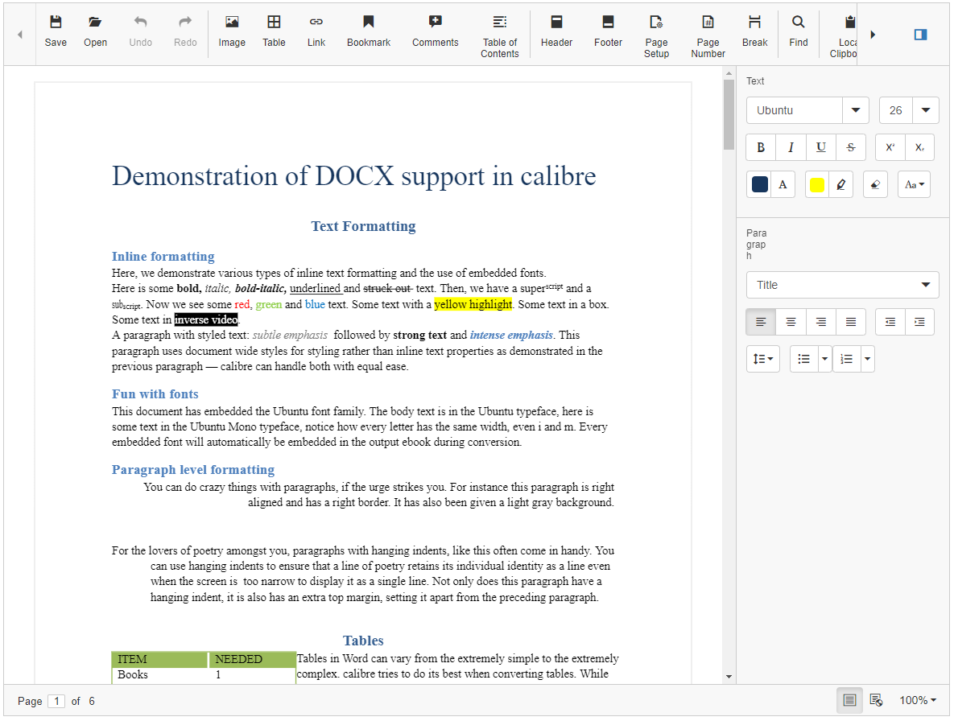954x721 pixels.
Task: Open the Ubuntu font family dropdown
Action: click(856, 110)
